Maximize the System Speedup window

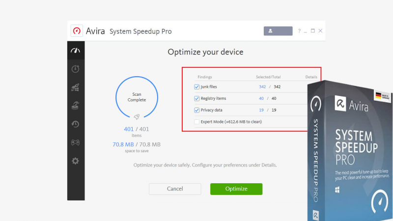313,31
